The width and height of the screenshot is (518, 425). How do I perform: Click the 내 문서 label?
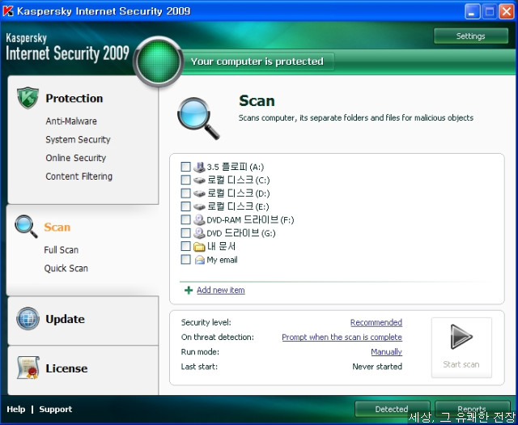point(221,247)
